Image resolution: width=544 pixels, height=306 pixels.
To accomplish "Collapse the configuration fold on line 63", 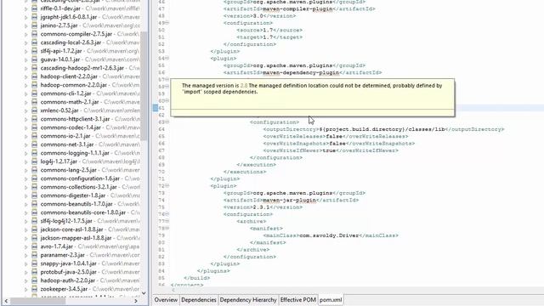I will (167, 122).
